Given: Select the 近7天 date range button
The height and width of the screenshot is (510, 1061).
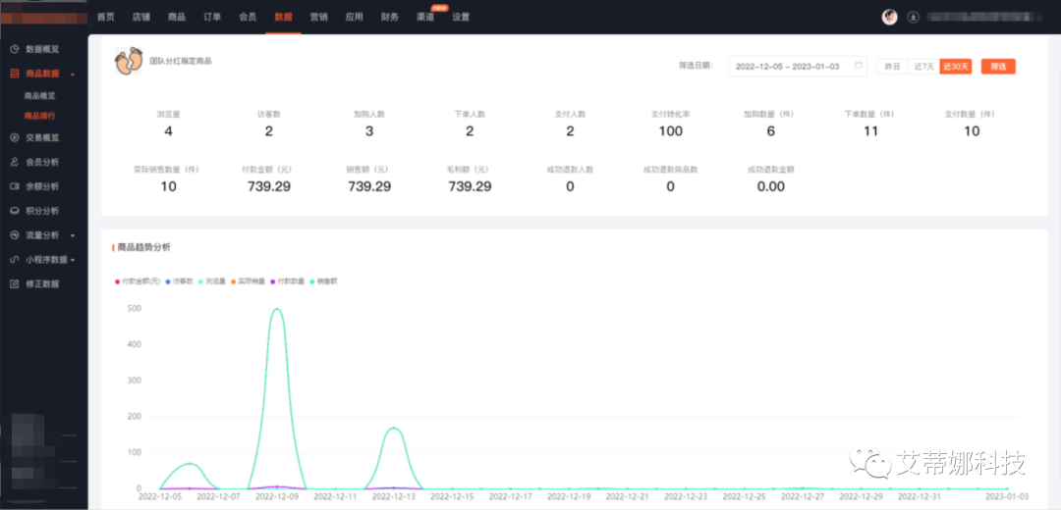Looking at the screenshot, I should 923,66.
